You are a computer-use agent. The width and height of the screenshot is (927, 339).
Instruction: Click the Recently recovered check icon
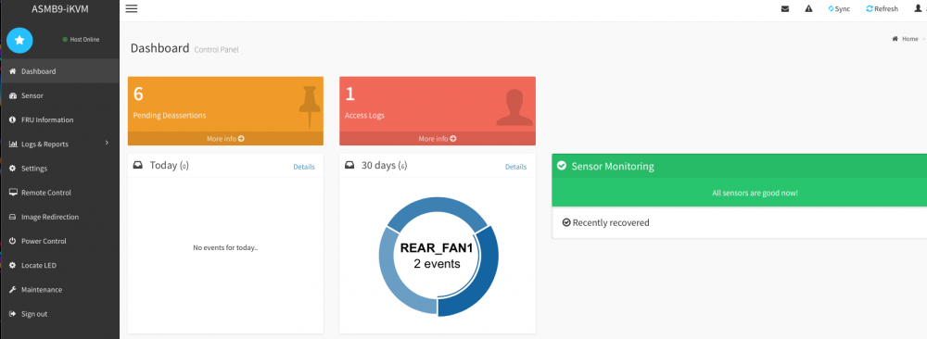coord(565,222)
